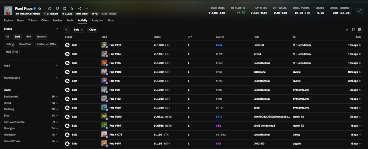Open the Pup #457 thumbnail image

point(104,144)
